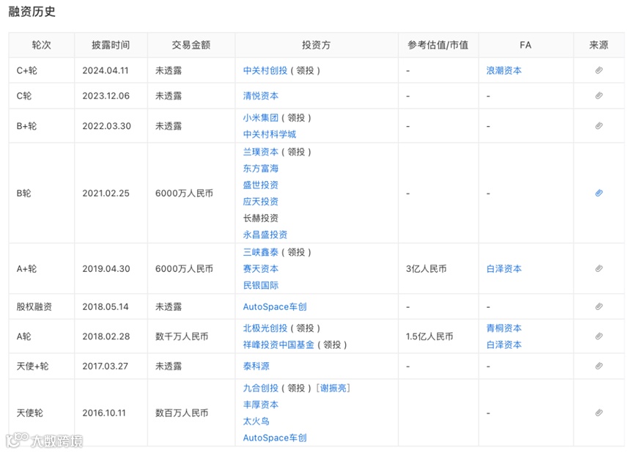Open investor link 祥峰投资中国基金
Viewport: 634px width, 453px height.
pyautogui.click(x=279, y=345)
